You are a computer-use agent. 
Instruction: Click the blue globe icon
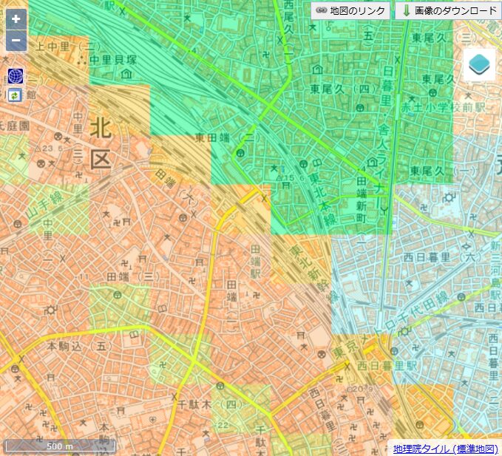pos(16,75)
